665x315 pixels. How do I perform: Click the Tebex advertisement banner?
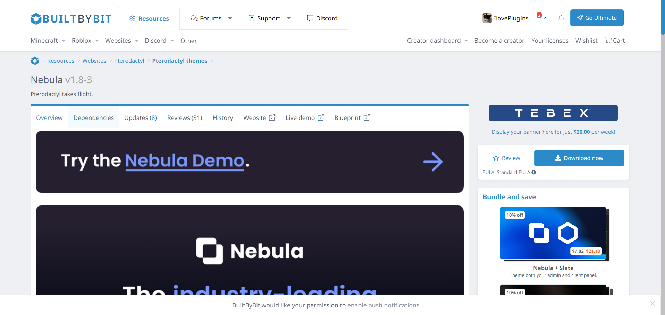[553, 113]
